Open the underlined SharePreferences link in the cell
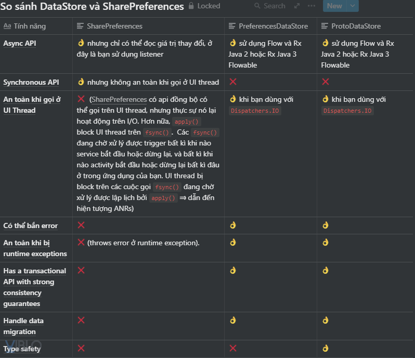The image size is (415, 358). point(119,100)
